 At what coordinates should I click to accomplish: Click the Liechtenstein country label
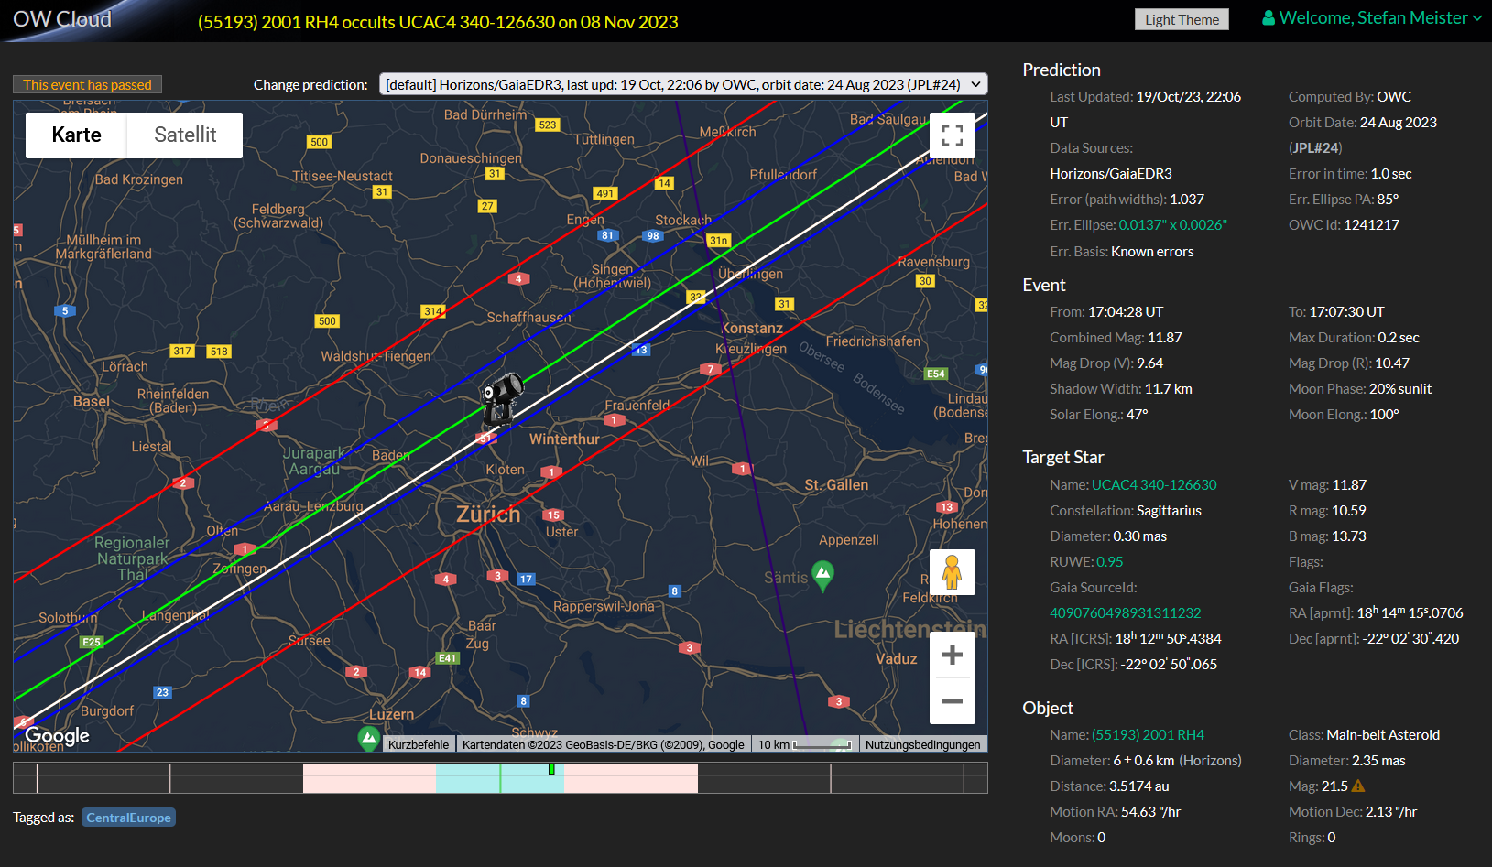909,629
